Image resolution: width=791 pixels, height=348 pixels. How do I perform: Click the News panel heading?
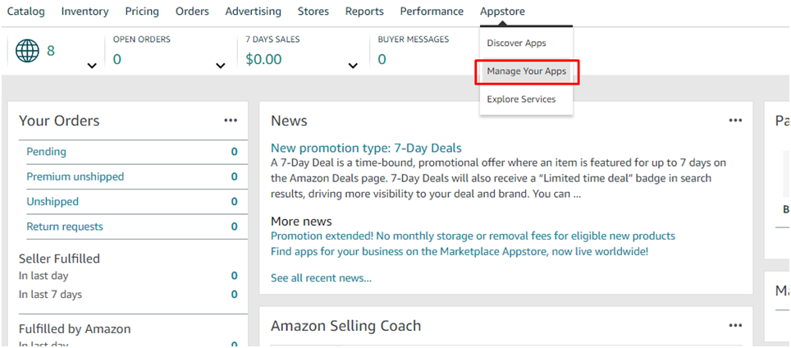click(x=289, y=121)
